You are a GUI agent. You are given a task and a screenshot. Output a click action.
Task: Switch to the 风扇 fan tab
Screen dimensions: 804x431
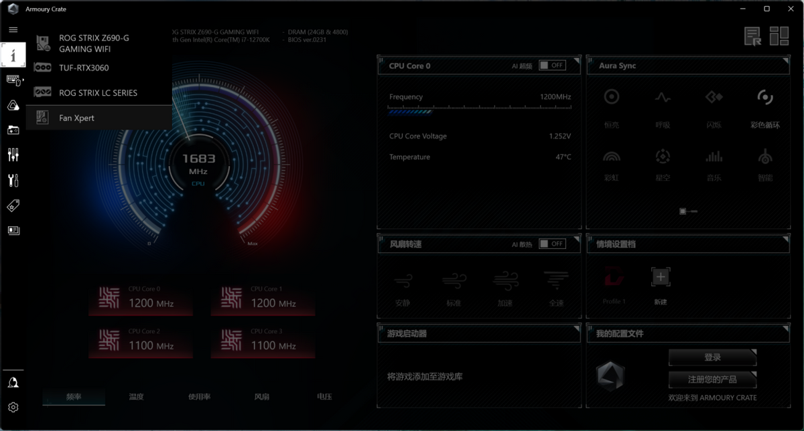coord(262,397)
